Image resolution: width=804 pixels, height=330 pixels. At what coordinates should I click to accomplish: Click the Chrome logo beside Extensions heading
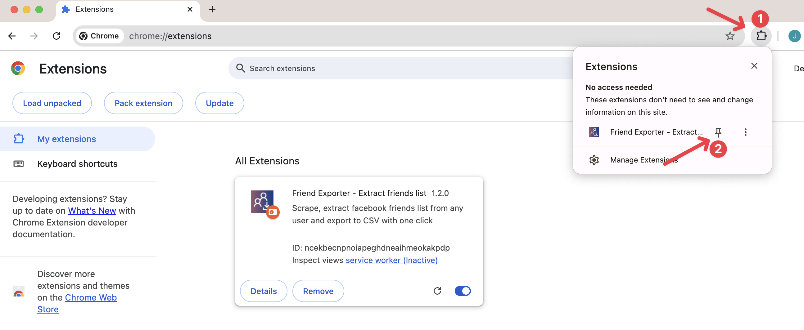pos(18,68)
